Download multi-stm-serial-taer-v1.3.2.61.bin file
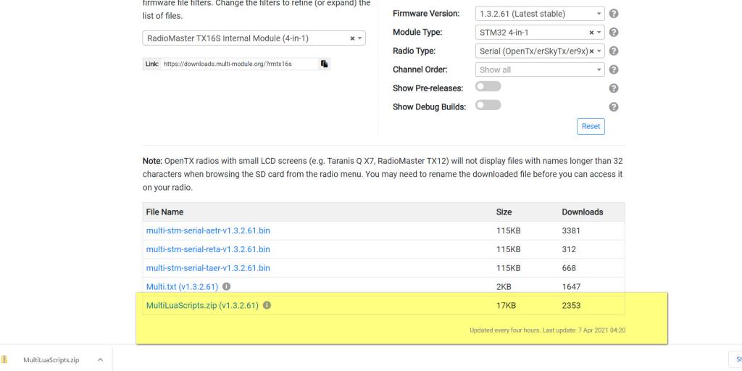The width and height of the screenshot is (742, 371). point(208,268)
